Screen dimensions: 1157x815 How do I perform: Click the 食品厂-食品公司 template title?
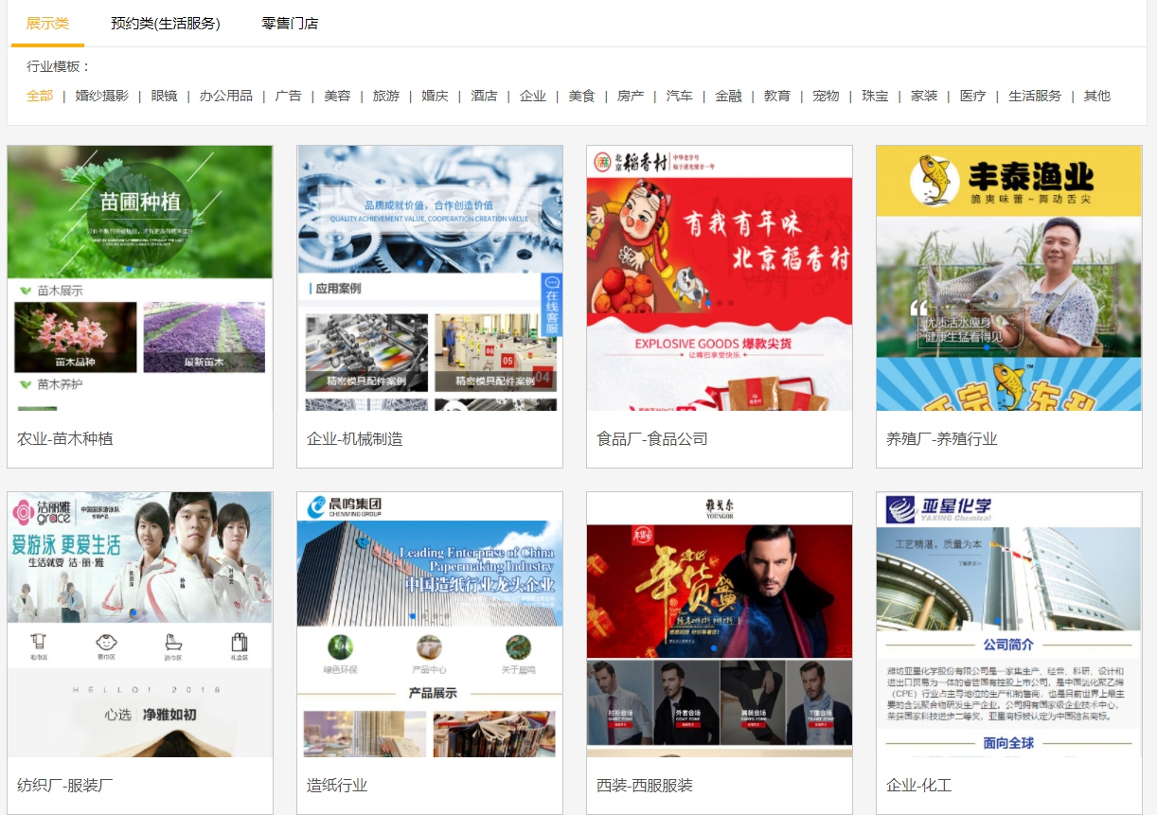click(x=651, y=439)
